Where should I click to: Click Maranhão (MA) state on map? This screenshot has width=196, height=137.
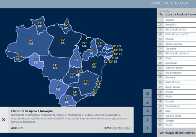[84, 45]
